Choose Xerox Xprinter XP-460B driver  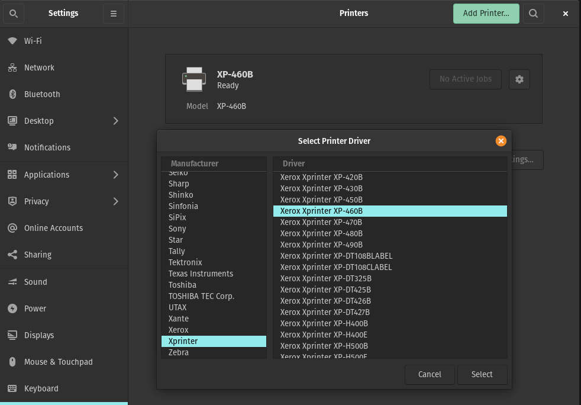point(390,211)
